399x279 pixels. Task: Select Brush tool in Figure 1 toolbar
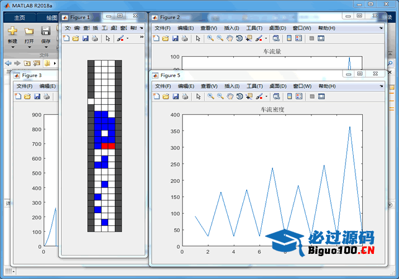(120, 39)
